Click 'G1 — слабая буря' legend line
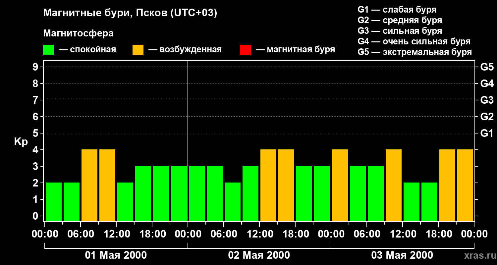 click(397, 10)
